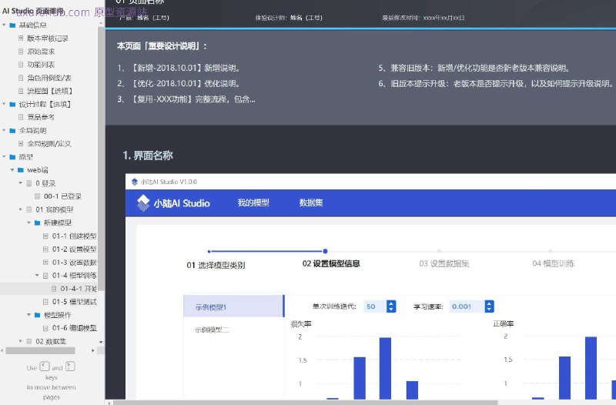Click page icon beside 0 登录

[29, 183]
